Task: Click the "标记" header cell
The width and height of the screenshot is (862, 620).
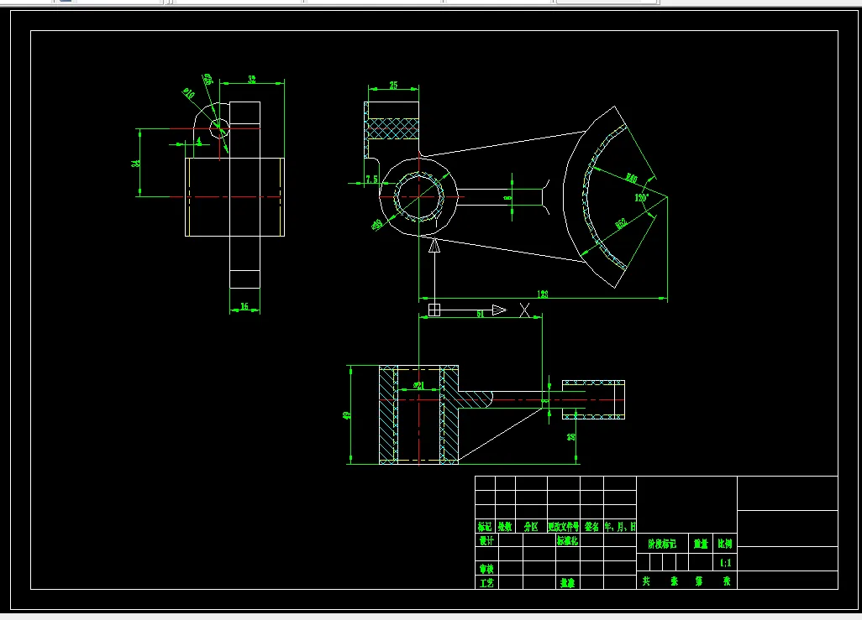Action: pyautogui.click(x=485, y=527)
